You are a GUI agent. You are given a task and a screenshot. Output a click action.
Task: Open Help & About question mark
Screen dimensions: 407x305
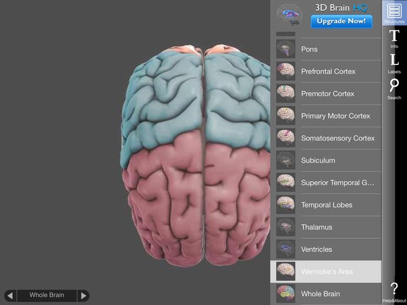tap(394, 292)
